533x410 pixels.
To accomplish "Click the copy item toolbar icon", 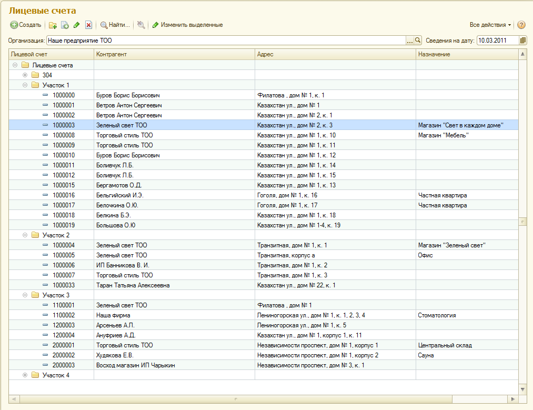I will pos(65,25).
